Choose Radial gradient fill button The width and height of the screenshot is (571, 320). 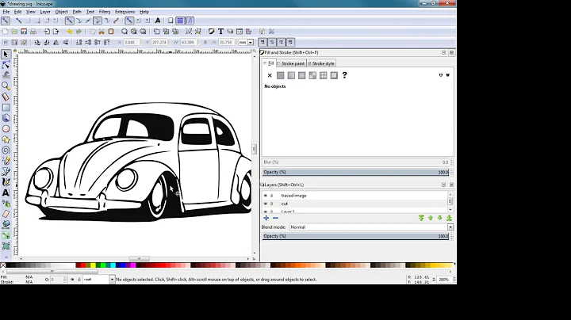pyautogui.click(x=301, y=75)
